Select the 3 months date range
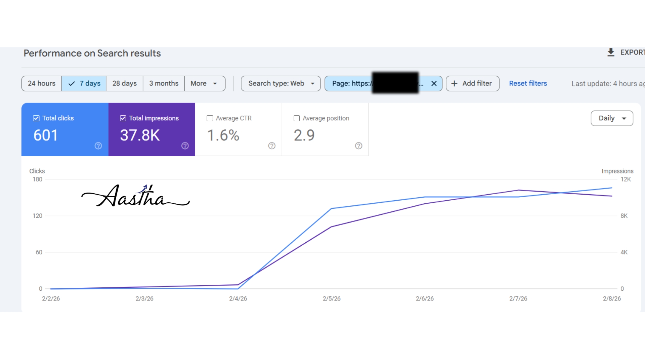 pyautogui.click(x=164, y=83)
